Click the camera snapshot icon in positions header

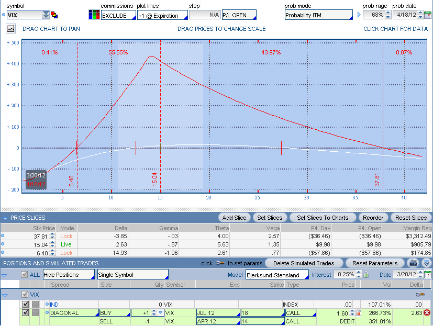point(414,263)
